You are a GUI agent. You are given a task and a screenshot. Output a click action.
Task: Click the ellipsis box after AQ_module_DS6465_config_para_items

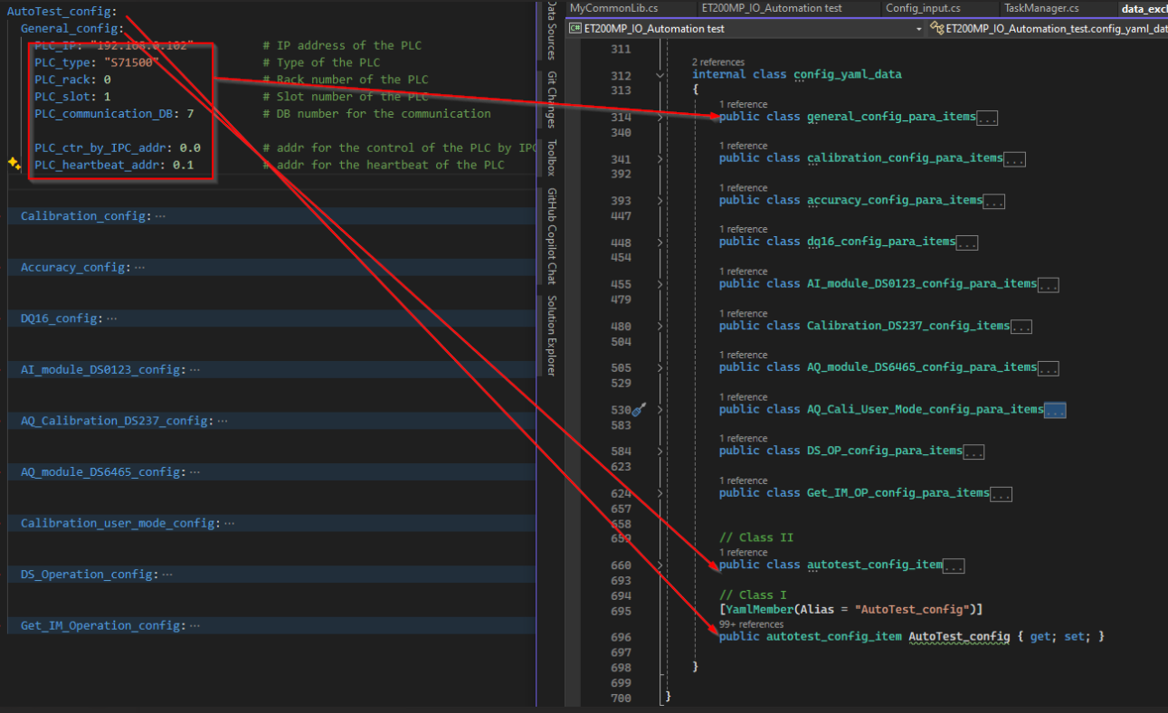[1049, 368]
